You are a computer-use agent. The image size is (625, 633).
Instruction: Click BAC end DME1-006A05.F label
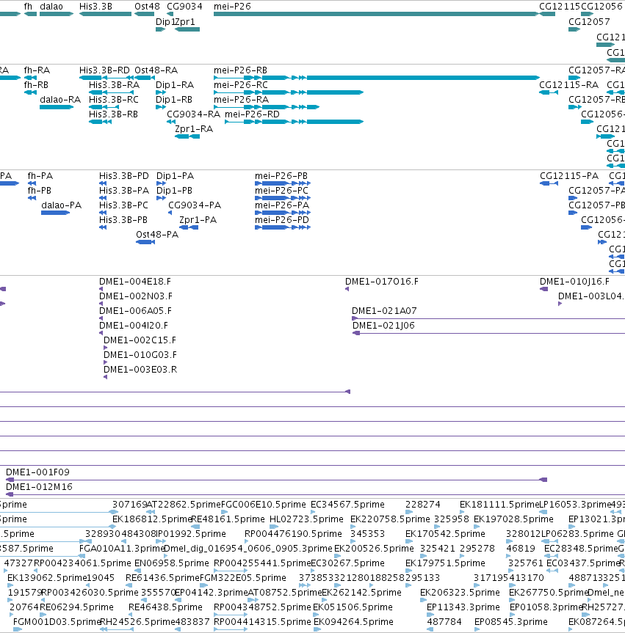(135, 311)
